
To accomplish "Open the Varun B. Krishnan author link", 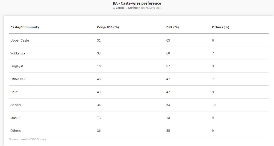I will pos(128,8).
